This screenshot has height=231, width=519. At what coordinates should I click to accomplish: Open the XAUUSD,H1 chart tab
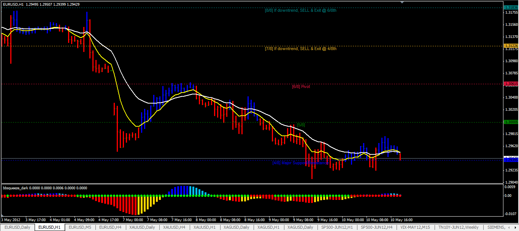click(204, 227)
